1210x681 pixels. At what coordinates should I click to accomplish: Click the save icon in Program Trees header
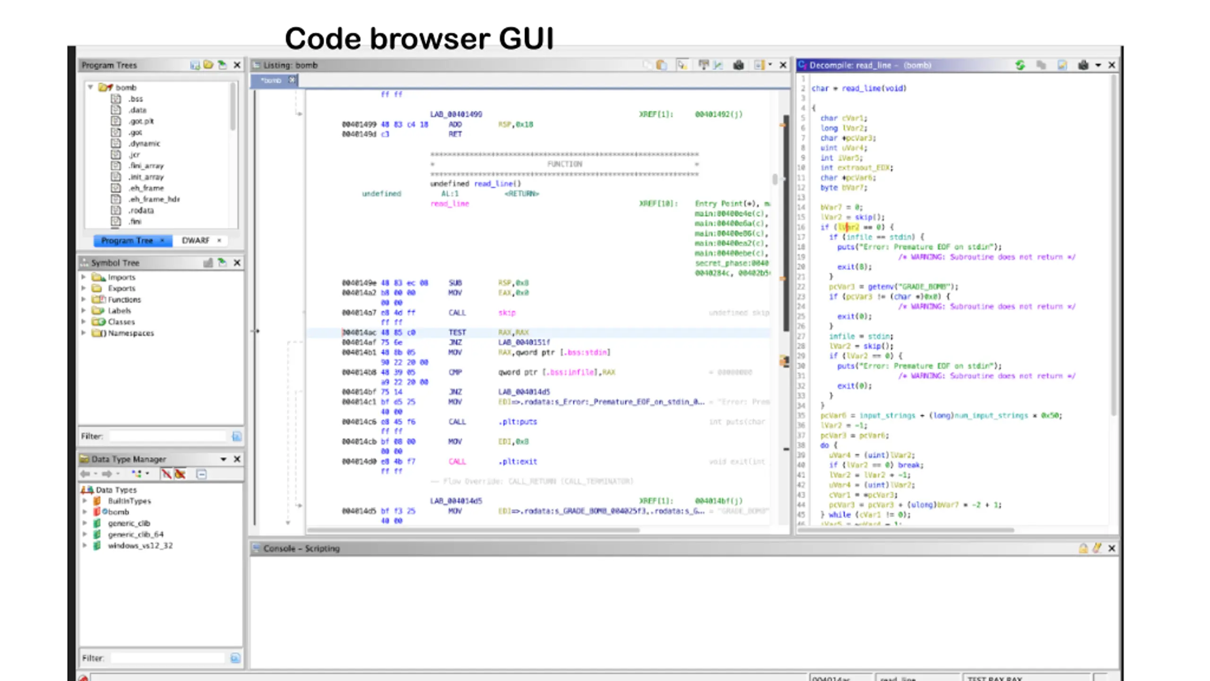[x=194, y=65]
